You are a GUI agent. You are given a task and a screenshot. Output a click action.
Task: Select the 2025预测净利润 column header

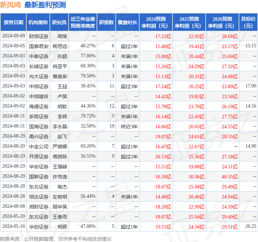click(189, 22)
